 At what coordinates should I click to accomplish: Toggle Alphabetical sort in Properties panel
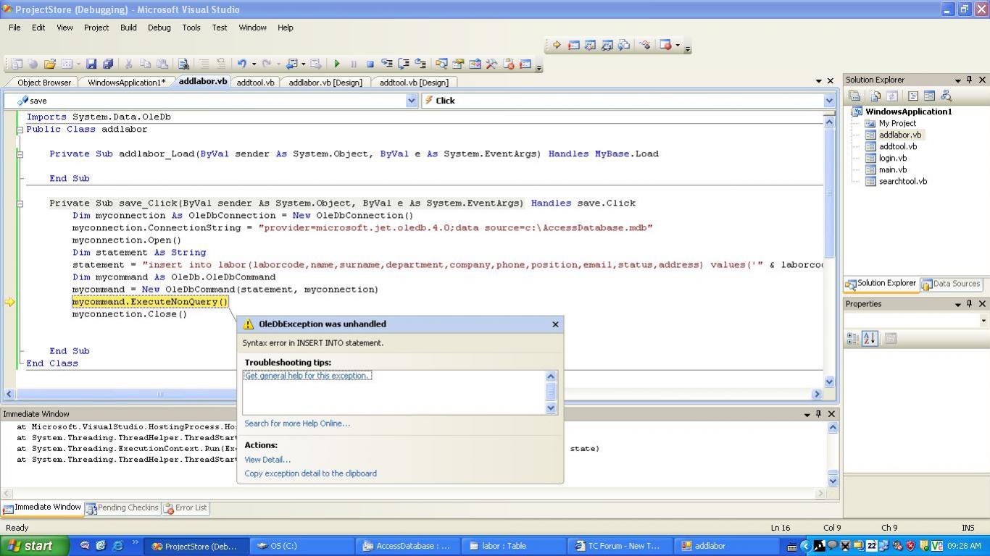point(870,338)
